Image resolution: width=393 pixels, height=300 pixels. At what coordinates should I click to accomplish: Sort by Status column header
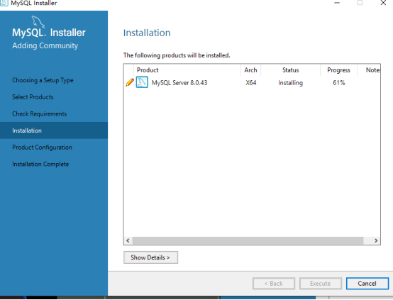tap(290, 70)
